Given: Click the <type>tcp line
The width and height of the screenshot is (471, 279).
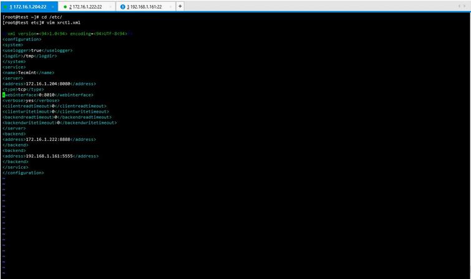Looking at the screenshot, I should coord(23,90).
